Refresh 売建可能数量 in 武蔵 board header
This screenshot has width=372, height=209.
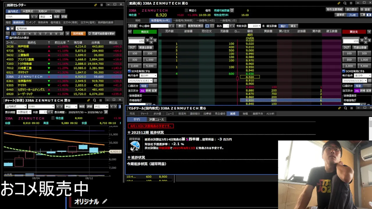tap(232, 10)
